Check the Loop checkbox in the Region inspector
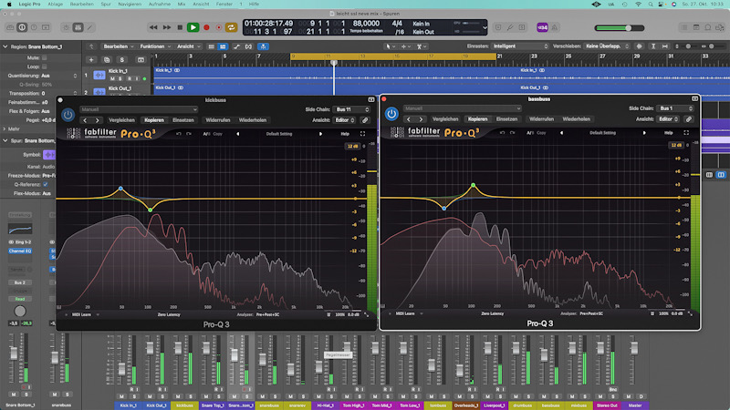 pyautogui.click(x=44, y=67)
